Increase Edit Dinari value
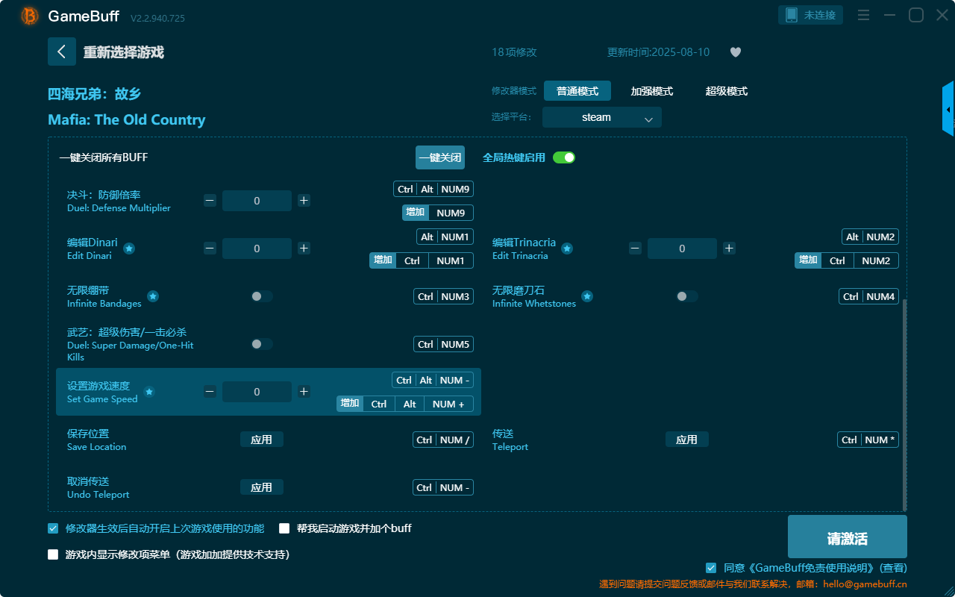This screenshot has width=955, height=597. pyautogui.click(x=304, y=249)
